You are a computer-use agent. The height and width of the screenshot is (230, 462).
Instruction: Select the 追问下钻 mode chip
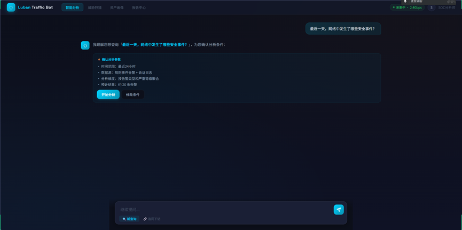(152, 219)
